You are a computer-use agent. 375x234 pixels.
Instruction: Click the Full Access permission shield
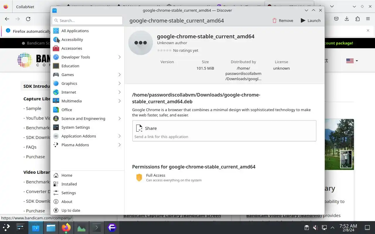point(139,177)
